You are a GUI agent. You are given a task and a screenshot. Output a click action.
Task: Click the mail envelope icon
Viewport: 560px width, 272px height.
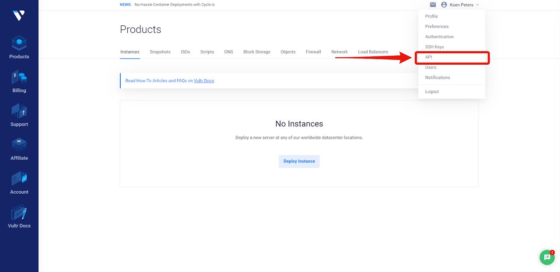pyautogui.click(x=433, y=5)
